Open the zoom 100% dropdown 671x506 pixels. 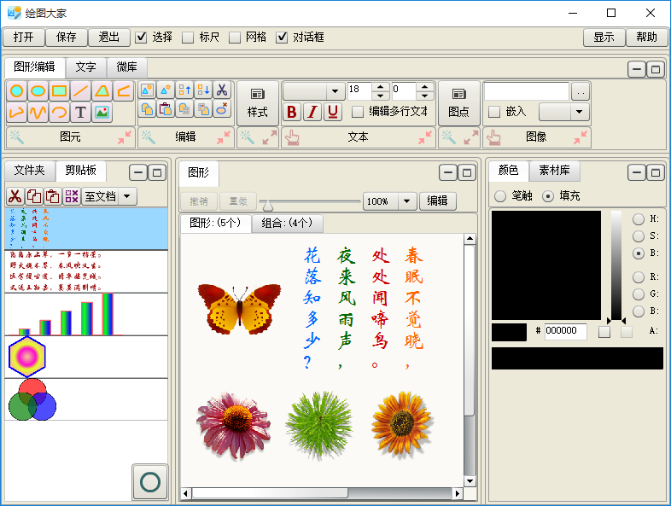point(407,201)
